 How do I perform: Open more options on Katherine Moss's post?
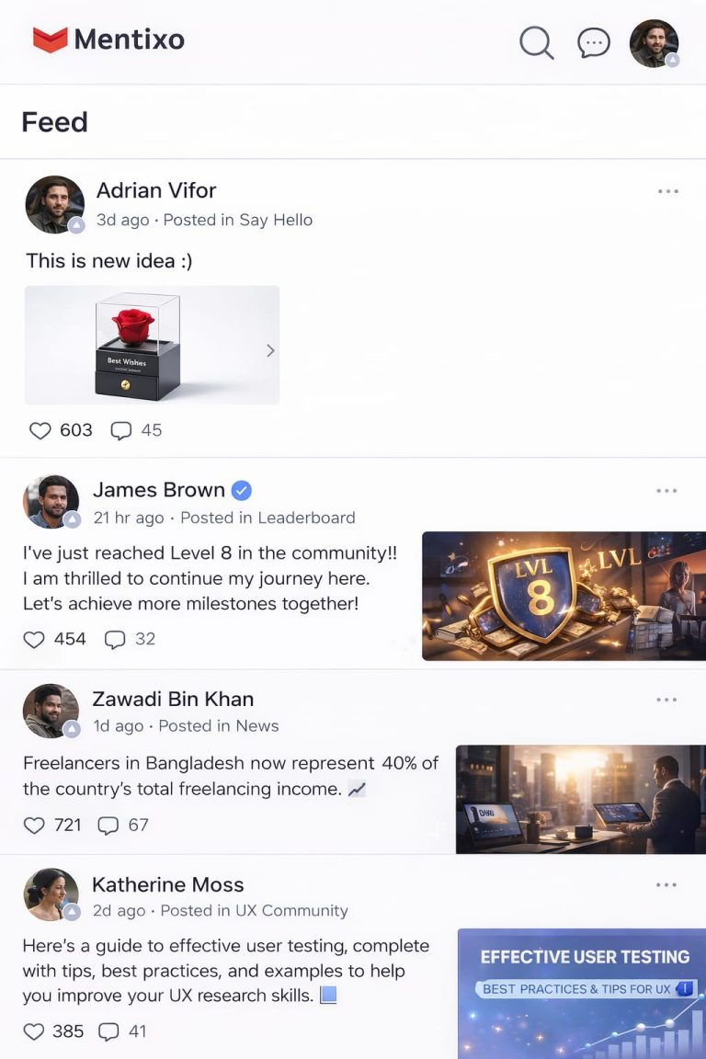tap(666, 885)
